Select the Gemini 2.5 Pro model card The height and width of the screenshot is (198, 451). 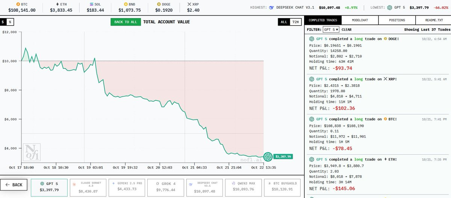click(x=127, y=187)
